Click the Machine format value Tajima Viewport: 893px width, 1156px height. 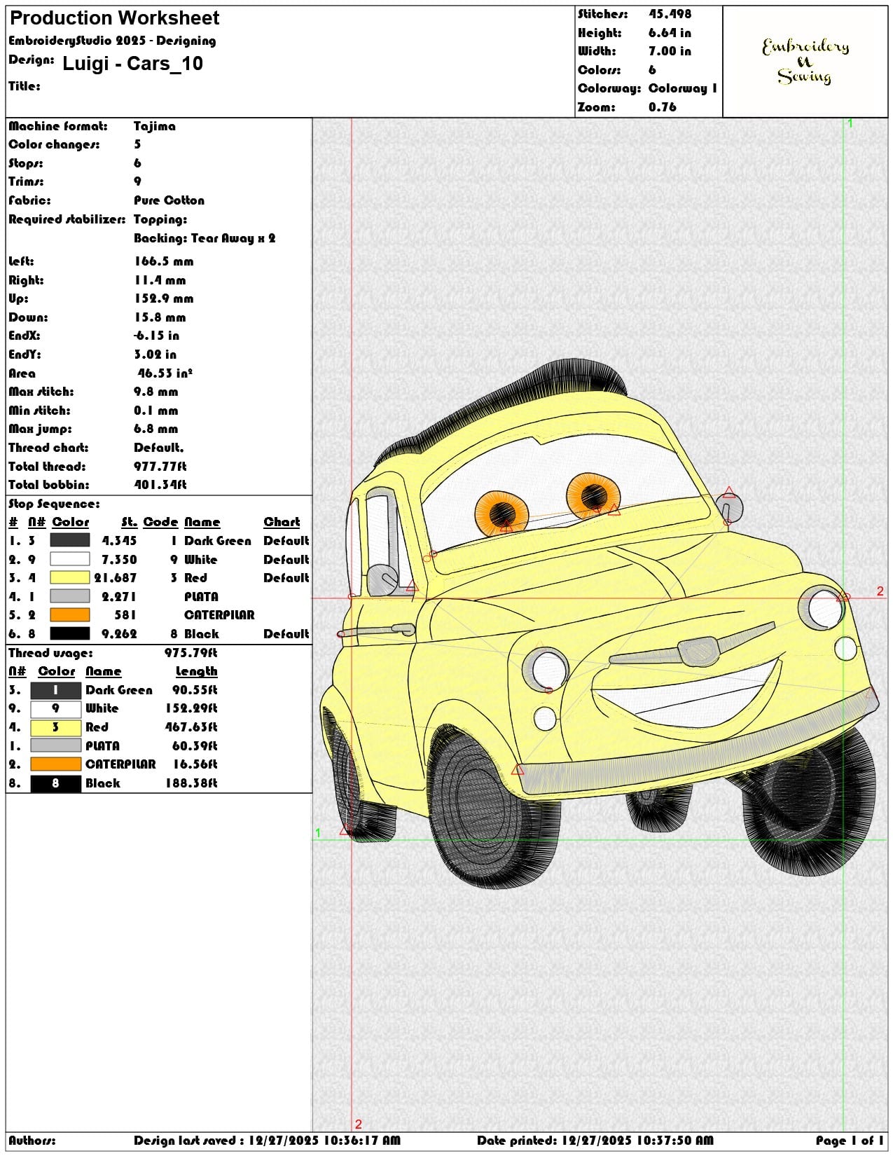(x=155, y=126)
